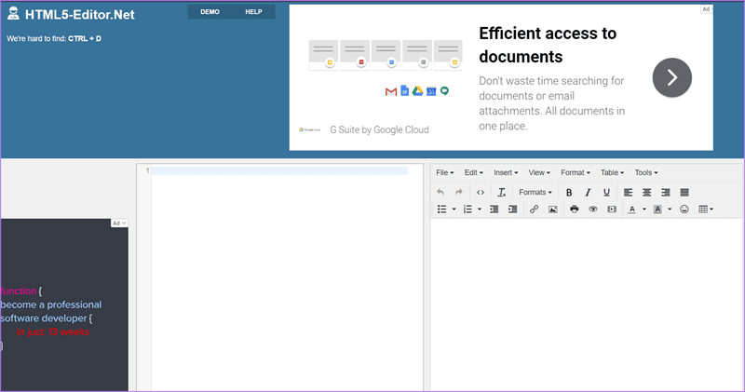The width and height of the screenshot is (745, 392).
Task: Insert an emoticon
Action: click(684, 210)
